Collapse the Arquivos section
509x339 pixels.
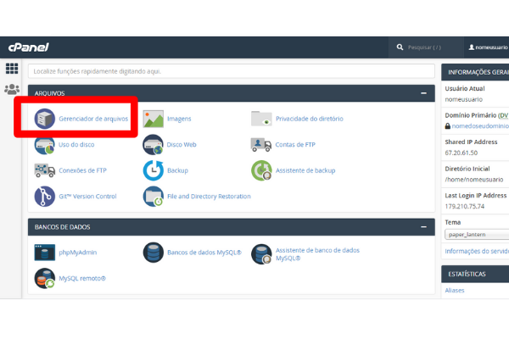click(423, 93)
